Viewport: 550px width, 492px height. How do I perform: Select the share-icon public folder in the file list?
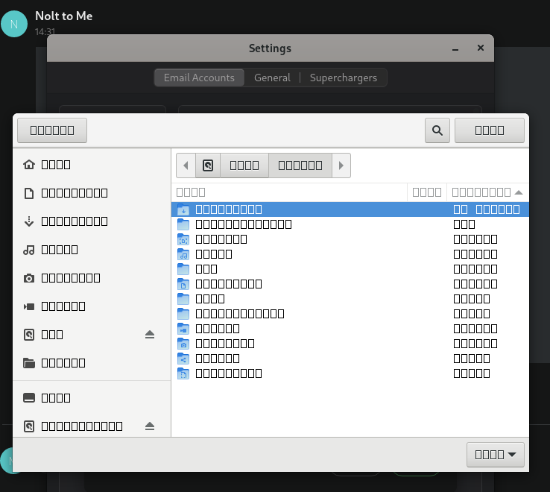click(x=350, y=359)
